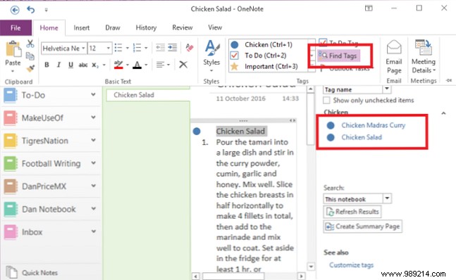Select the Chicken Salad page tab
The height and width of the screenshot is (280, 456).
click(148, 95)
